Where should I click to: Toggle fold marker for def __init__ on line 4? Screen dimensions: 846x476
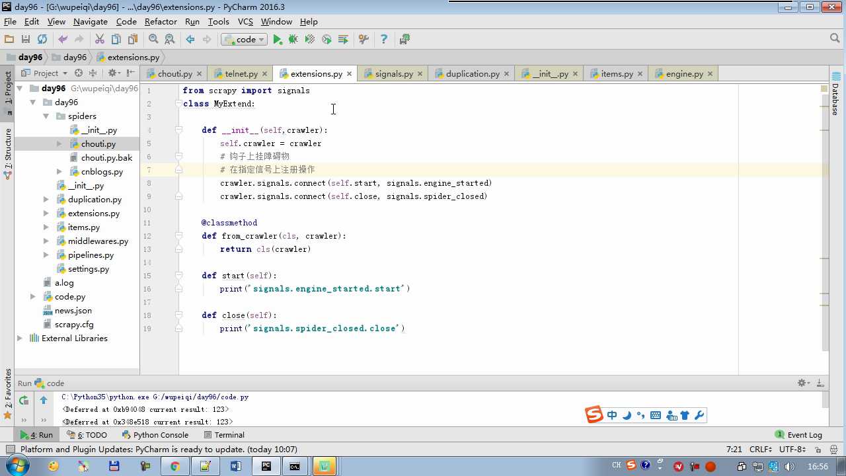click(x=178, y=130)
